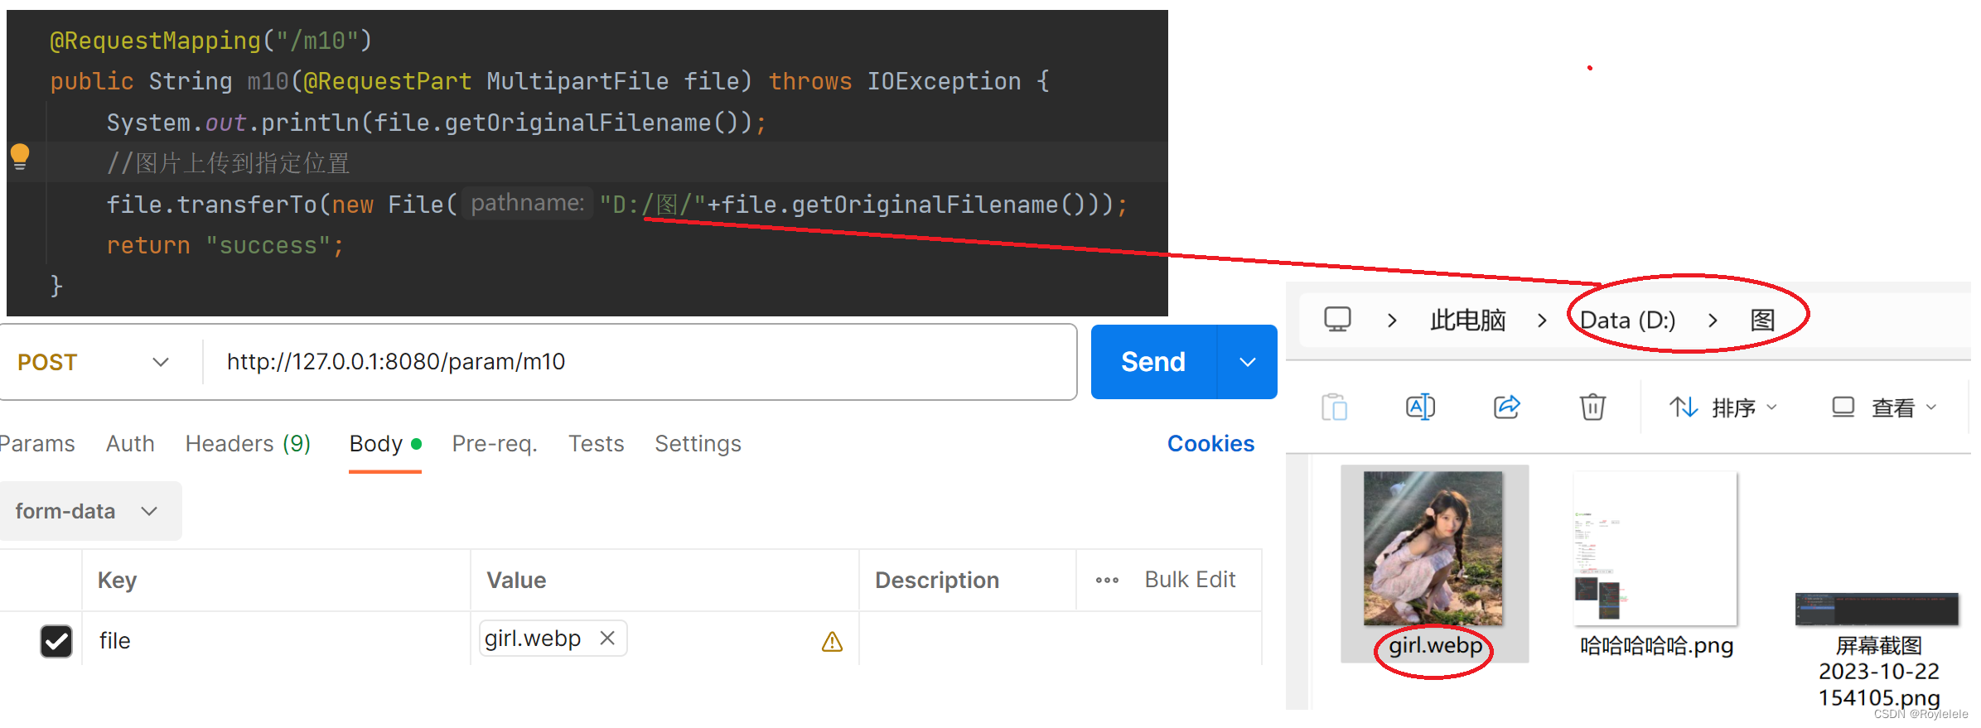Image resolution: width=1981 pixels, height=728 pixels.
Task: Open the Cookies link
Action: coord(1210,444)
